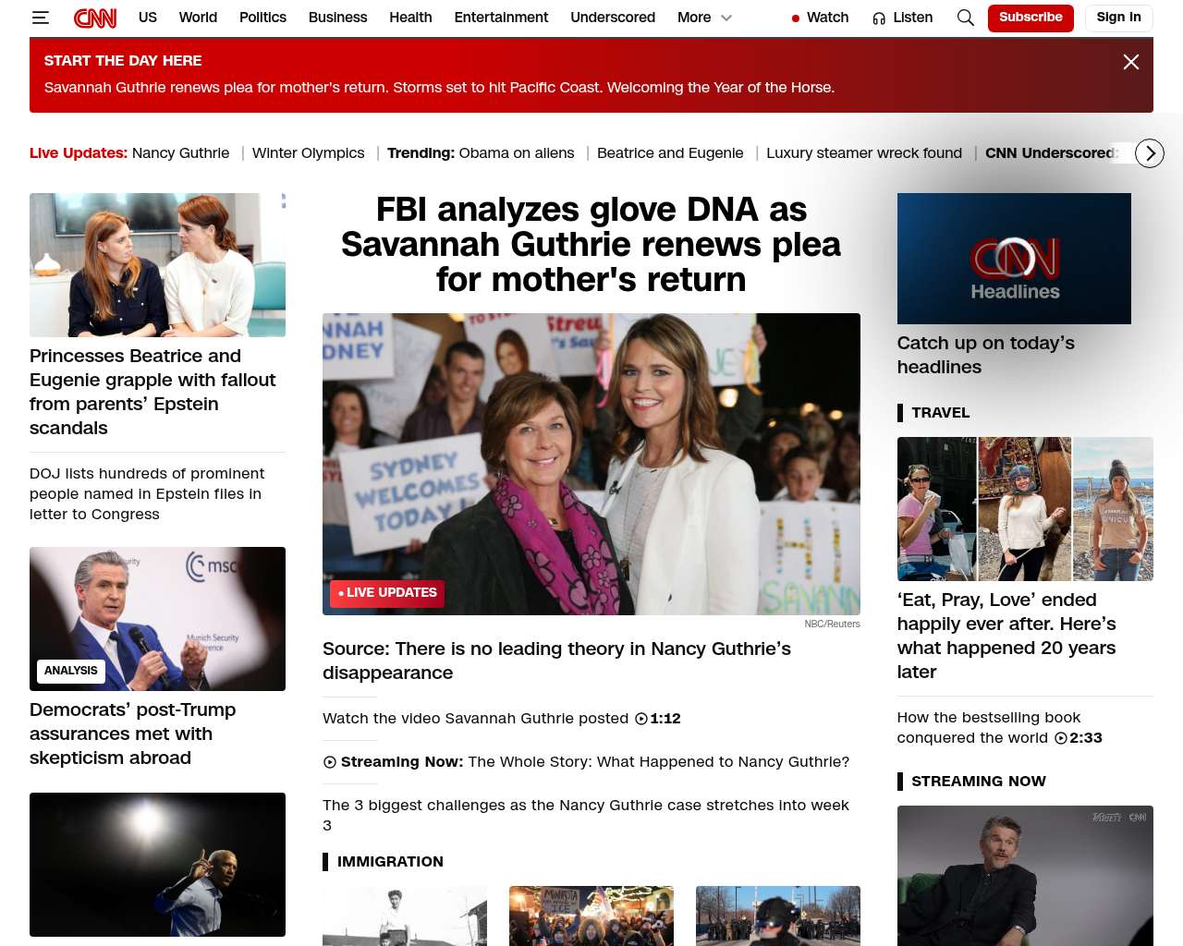The image size is (1183, 946).
Task: Dismiss the Start the Day Here banner
Action: coord(1130,62)
